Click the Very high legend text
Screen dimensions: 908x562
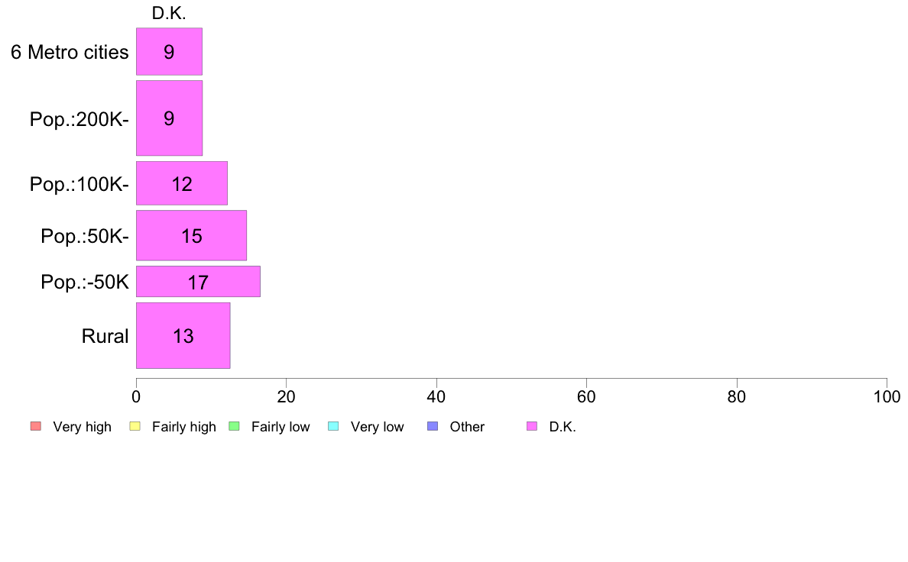coord(83,427)
